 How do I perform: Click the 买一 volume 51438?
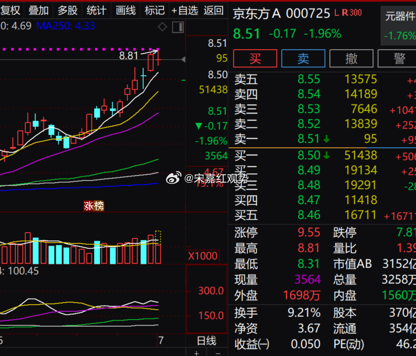click(x=361, y=155)
